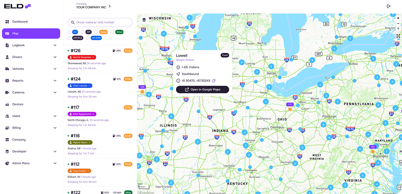The width and height of the screenshot is (402, 194).
Task: Open the Company menu item
Action: tap(19, 140)
